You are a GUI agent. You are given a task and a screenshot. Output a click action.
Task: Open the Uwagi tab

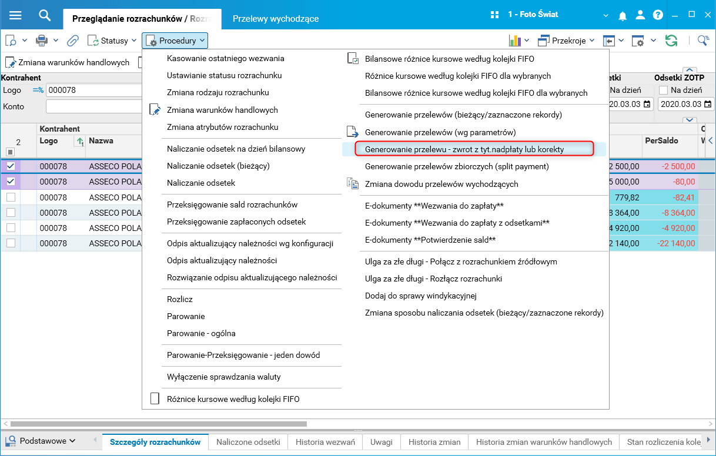(x=382, y=442)
